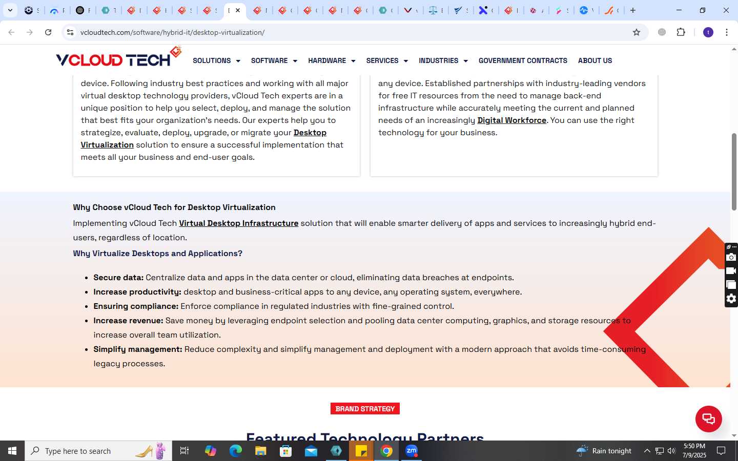Switch to the first tab with raccoon icon
The height and width of the screenshot is (461, 738).
point(29,10)
